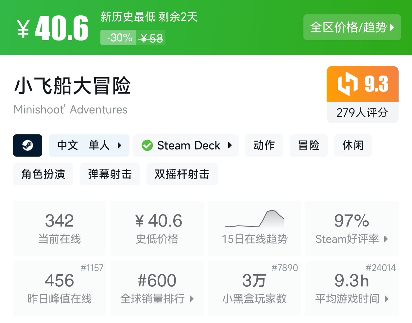Click the 双摇杆射击 tag
Image resolution: width=412 pixels, height=323 pixels.
(x=182, y=174)
